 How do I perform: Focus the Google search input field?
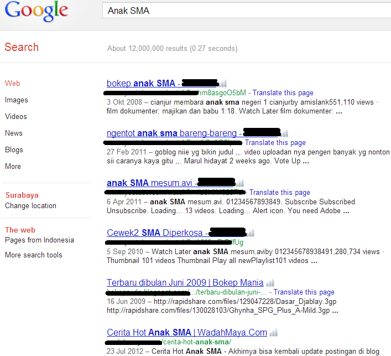(x=247, y=11)
